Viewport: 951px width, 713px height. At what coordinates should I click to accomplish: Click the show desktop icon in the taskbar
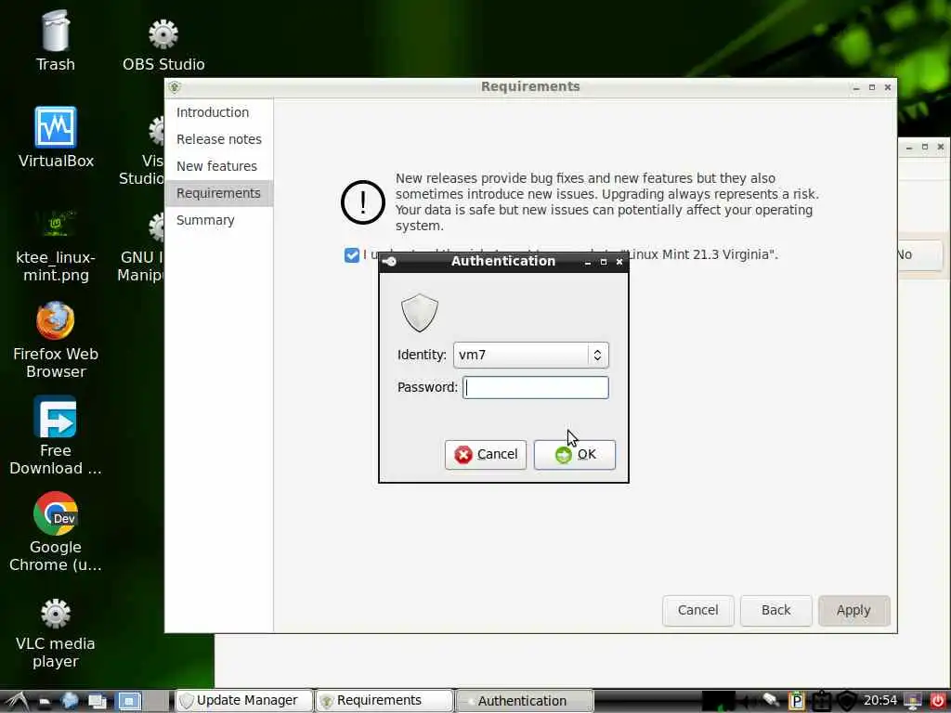click(128, 702)
